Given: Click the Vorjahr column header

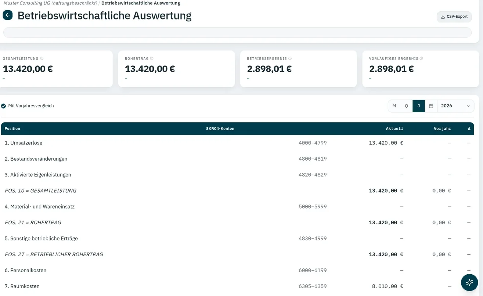Looking at the screenshot, I should tap(442, 129).
